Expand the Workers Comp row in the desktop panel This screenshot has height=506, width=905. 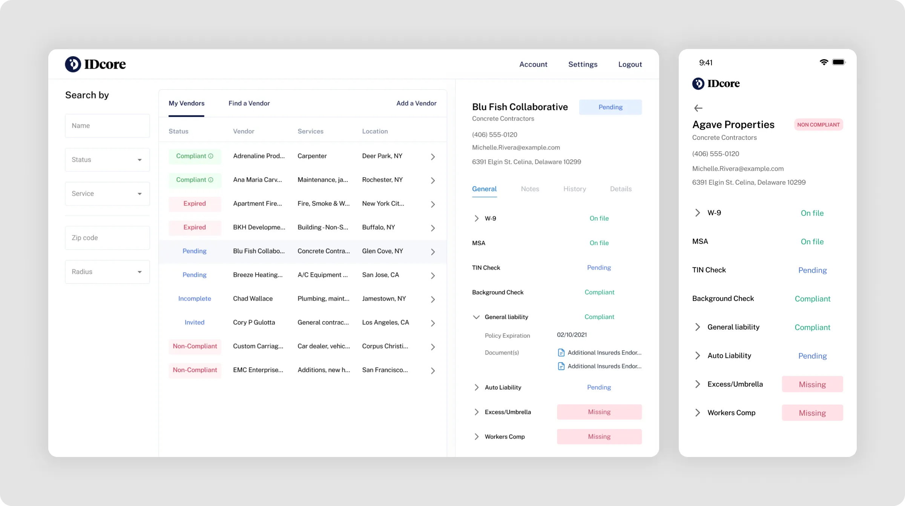pos(476,437)
